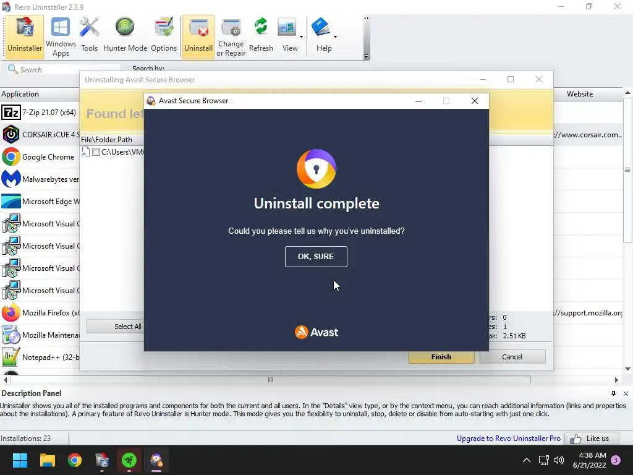The image size is (633, 475).
Task: Switch to Revo Uninstaller taskbar icon
Action: 102,460
